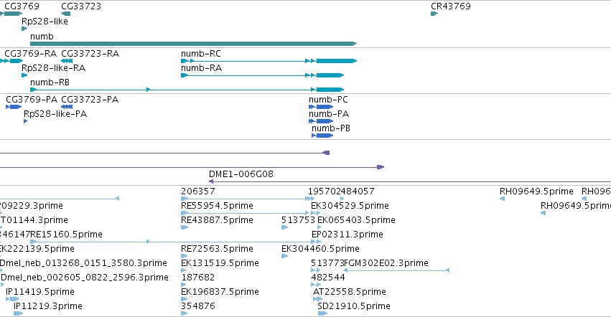Select the 187682 alignment label
The height and width of the screenshot is (317, 611).
pos(198,278)
